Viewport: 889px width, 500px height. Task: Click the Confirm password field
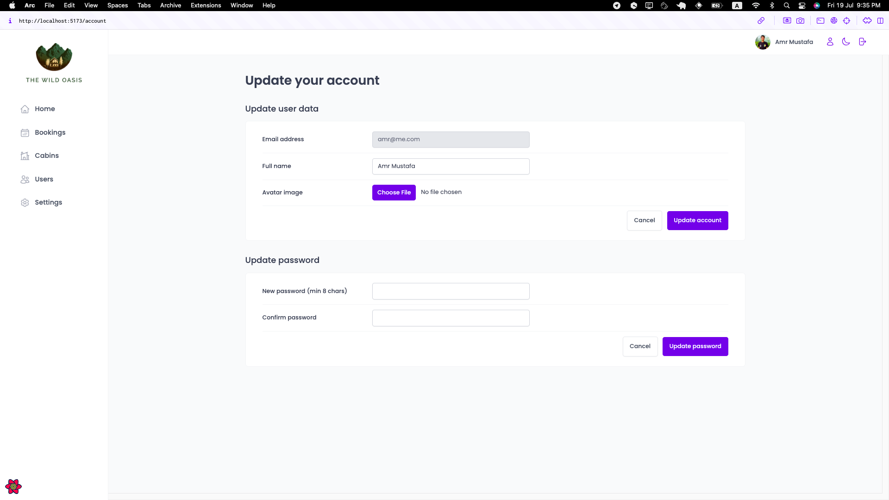[x=451, y=318]
